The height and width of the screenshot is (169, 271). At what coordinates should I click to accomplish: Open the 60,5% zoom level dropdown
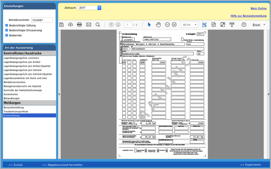tap(189, 25)
